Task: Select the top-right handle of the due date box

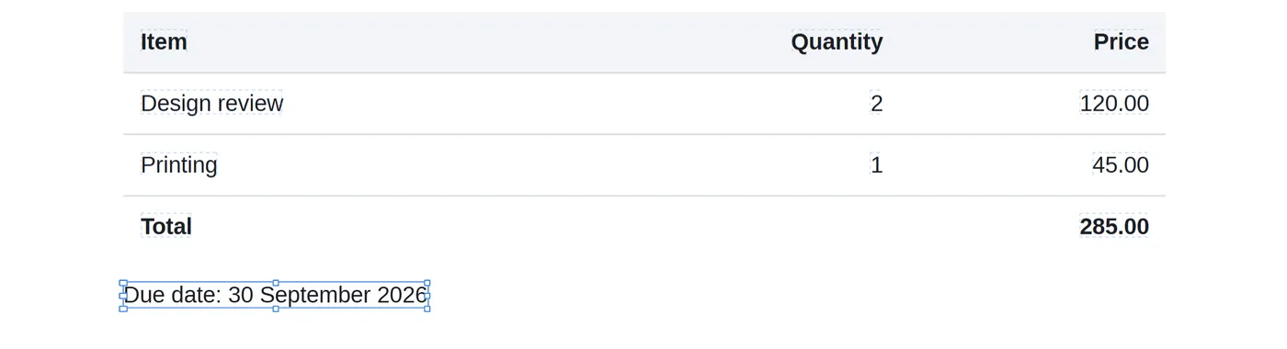Action: tap(427, 283)
